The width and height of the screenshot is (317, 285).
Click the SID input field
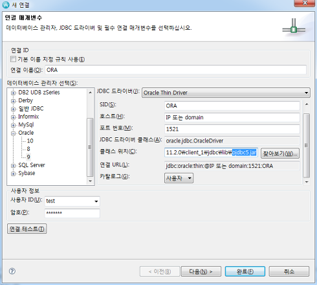232,106
